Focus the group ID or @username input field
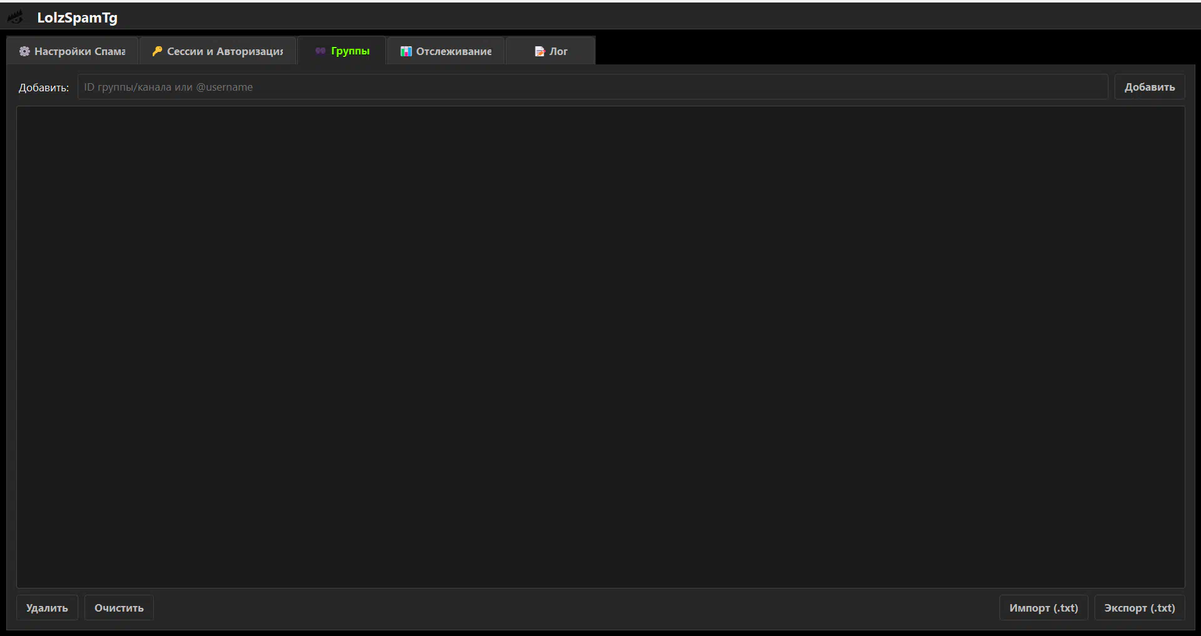1201x636 pixels. [592, 87]
